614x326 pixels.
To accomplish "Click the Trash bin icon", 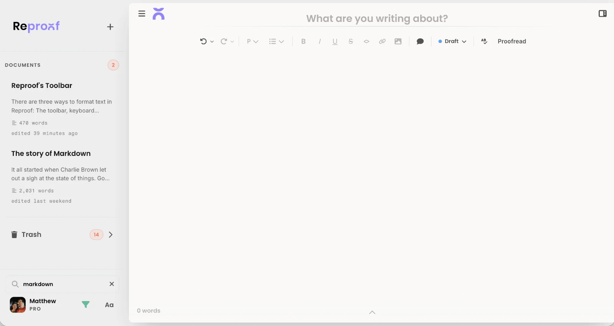I will pyautogui.click(x=14, y=235).
